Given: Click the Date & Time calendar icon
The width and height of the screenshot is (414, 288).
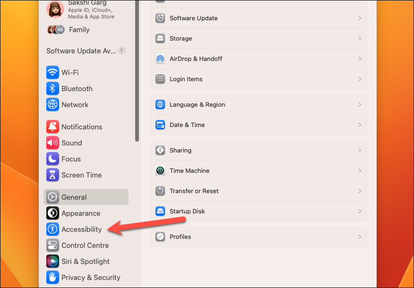Looking at the screenshot, I should pos(160,125).
